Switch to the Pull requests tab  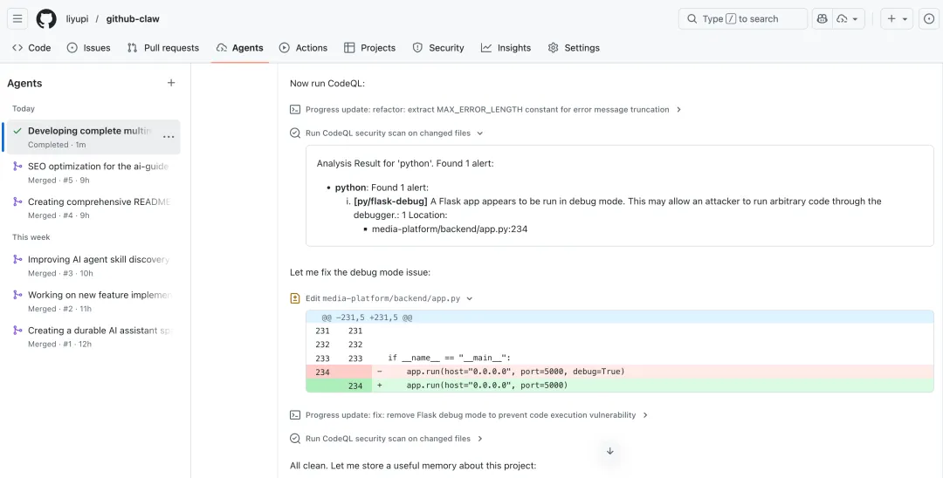(162, 48)
